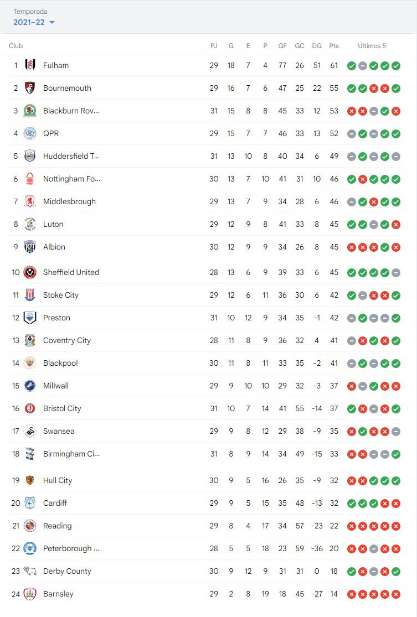Click the Nottingham Forest tree crest
The height and width of the screenshot is (617, 417).
pyautogui.click(x=30, y=179)
